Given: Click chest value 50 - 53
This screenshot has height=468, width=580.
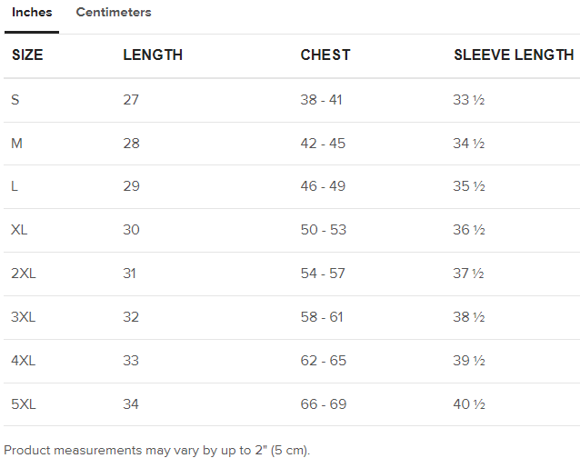Looking at the screenshot, I should pos(323,230).
